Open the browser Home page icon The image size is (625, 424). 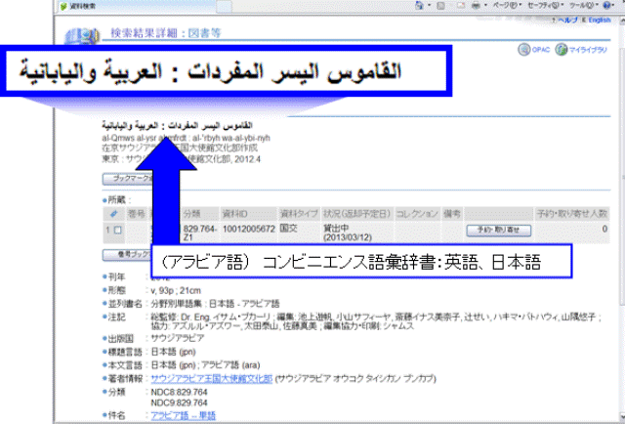click(419, 5)
